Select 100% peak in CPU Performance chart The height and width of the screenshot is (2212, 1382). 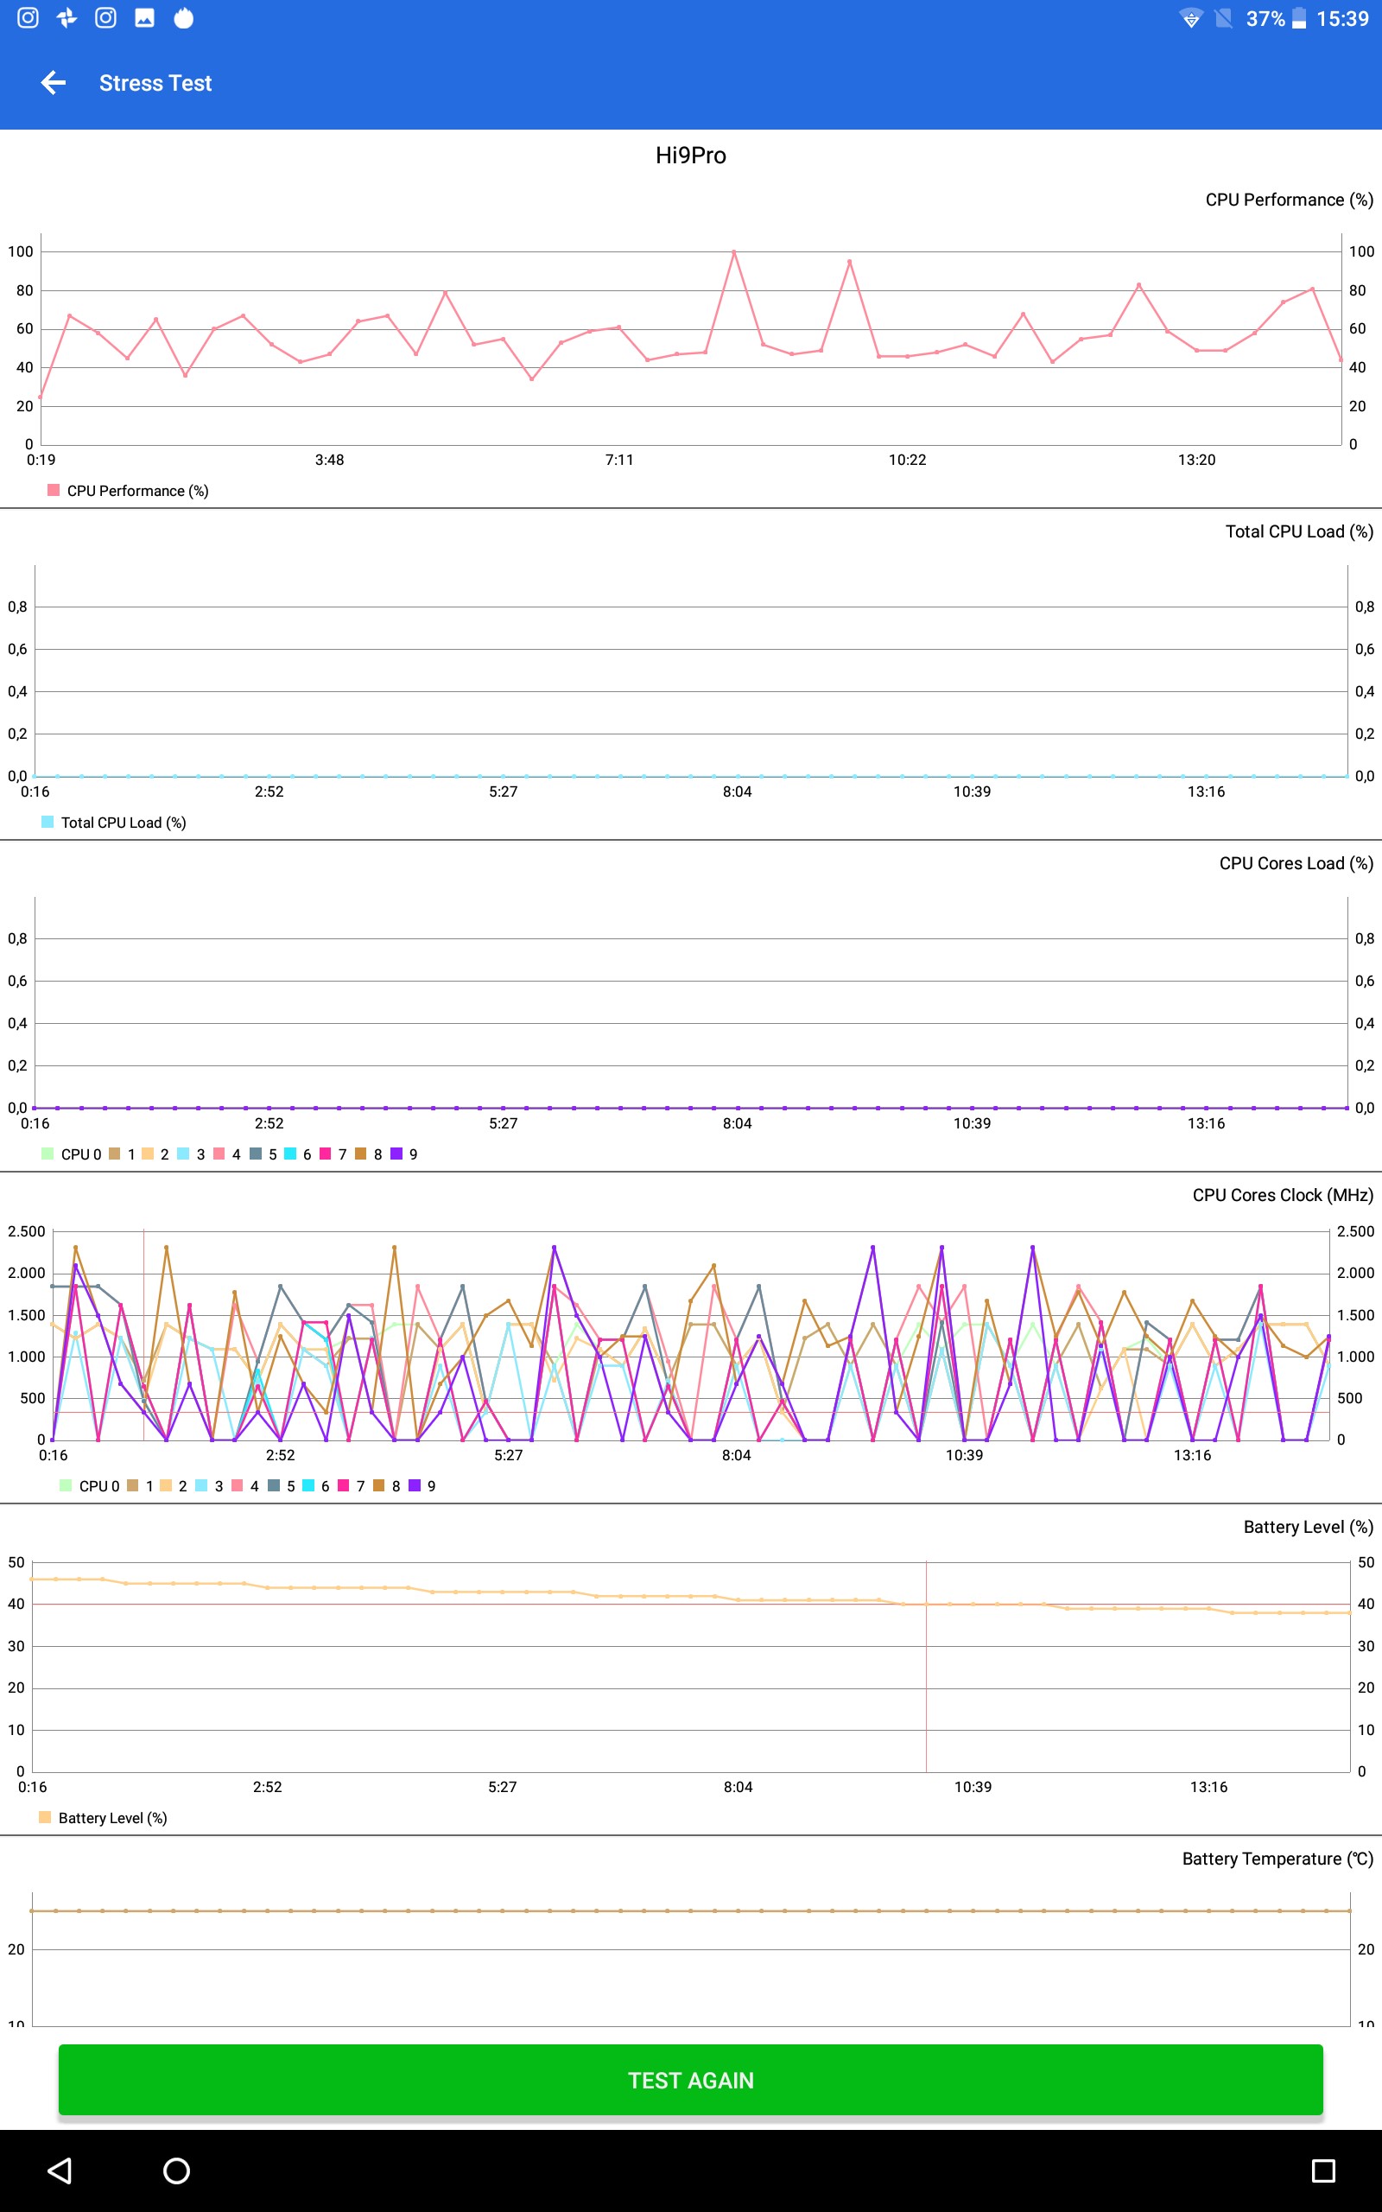pos(734,251)
